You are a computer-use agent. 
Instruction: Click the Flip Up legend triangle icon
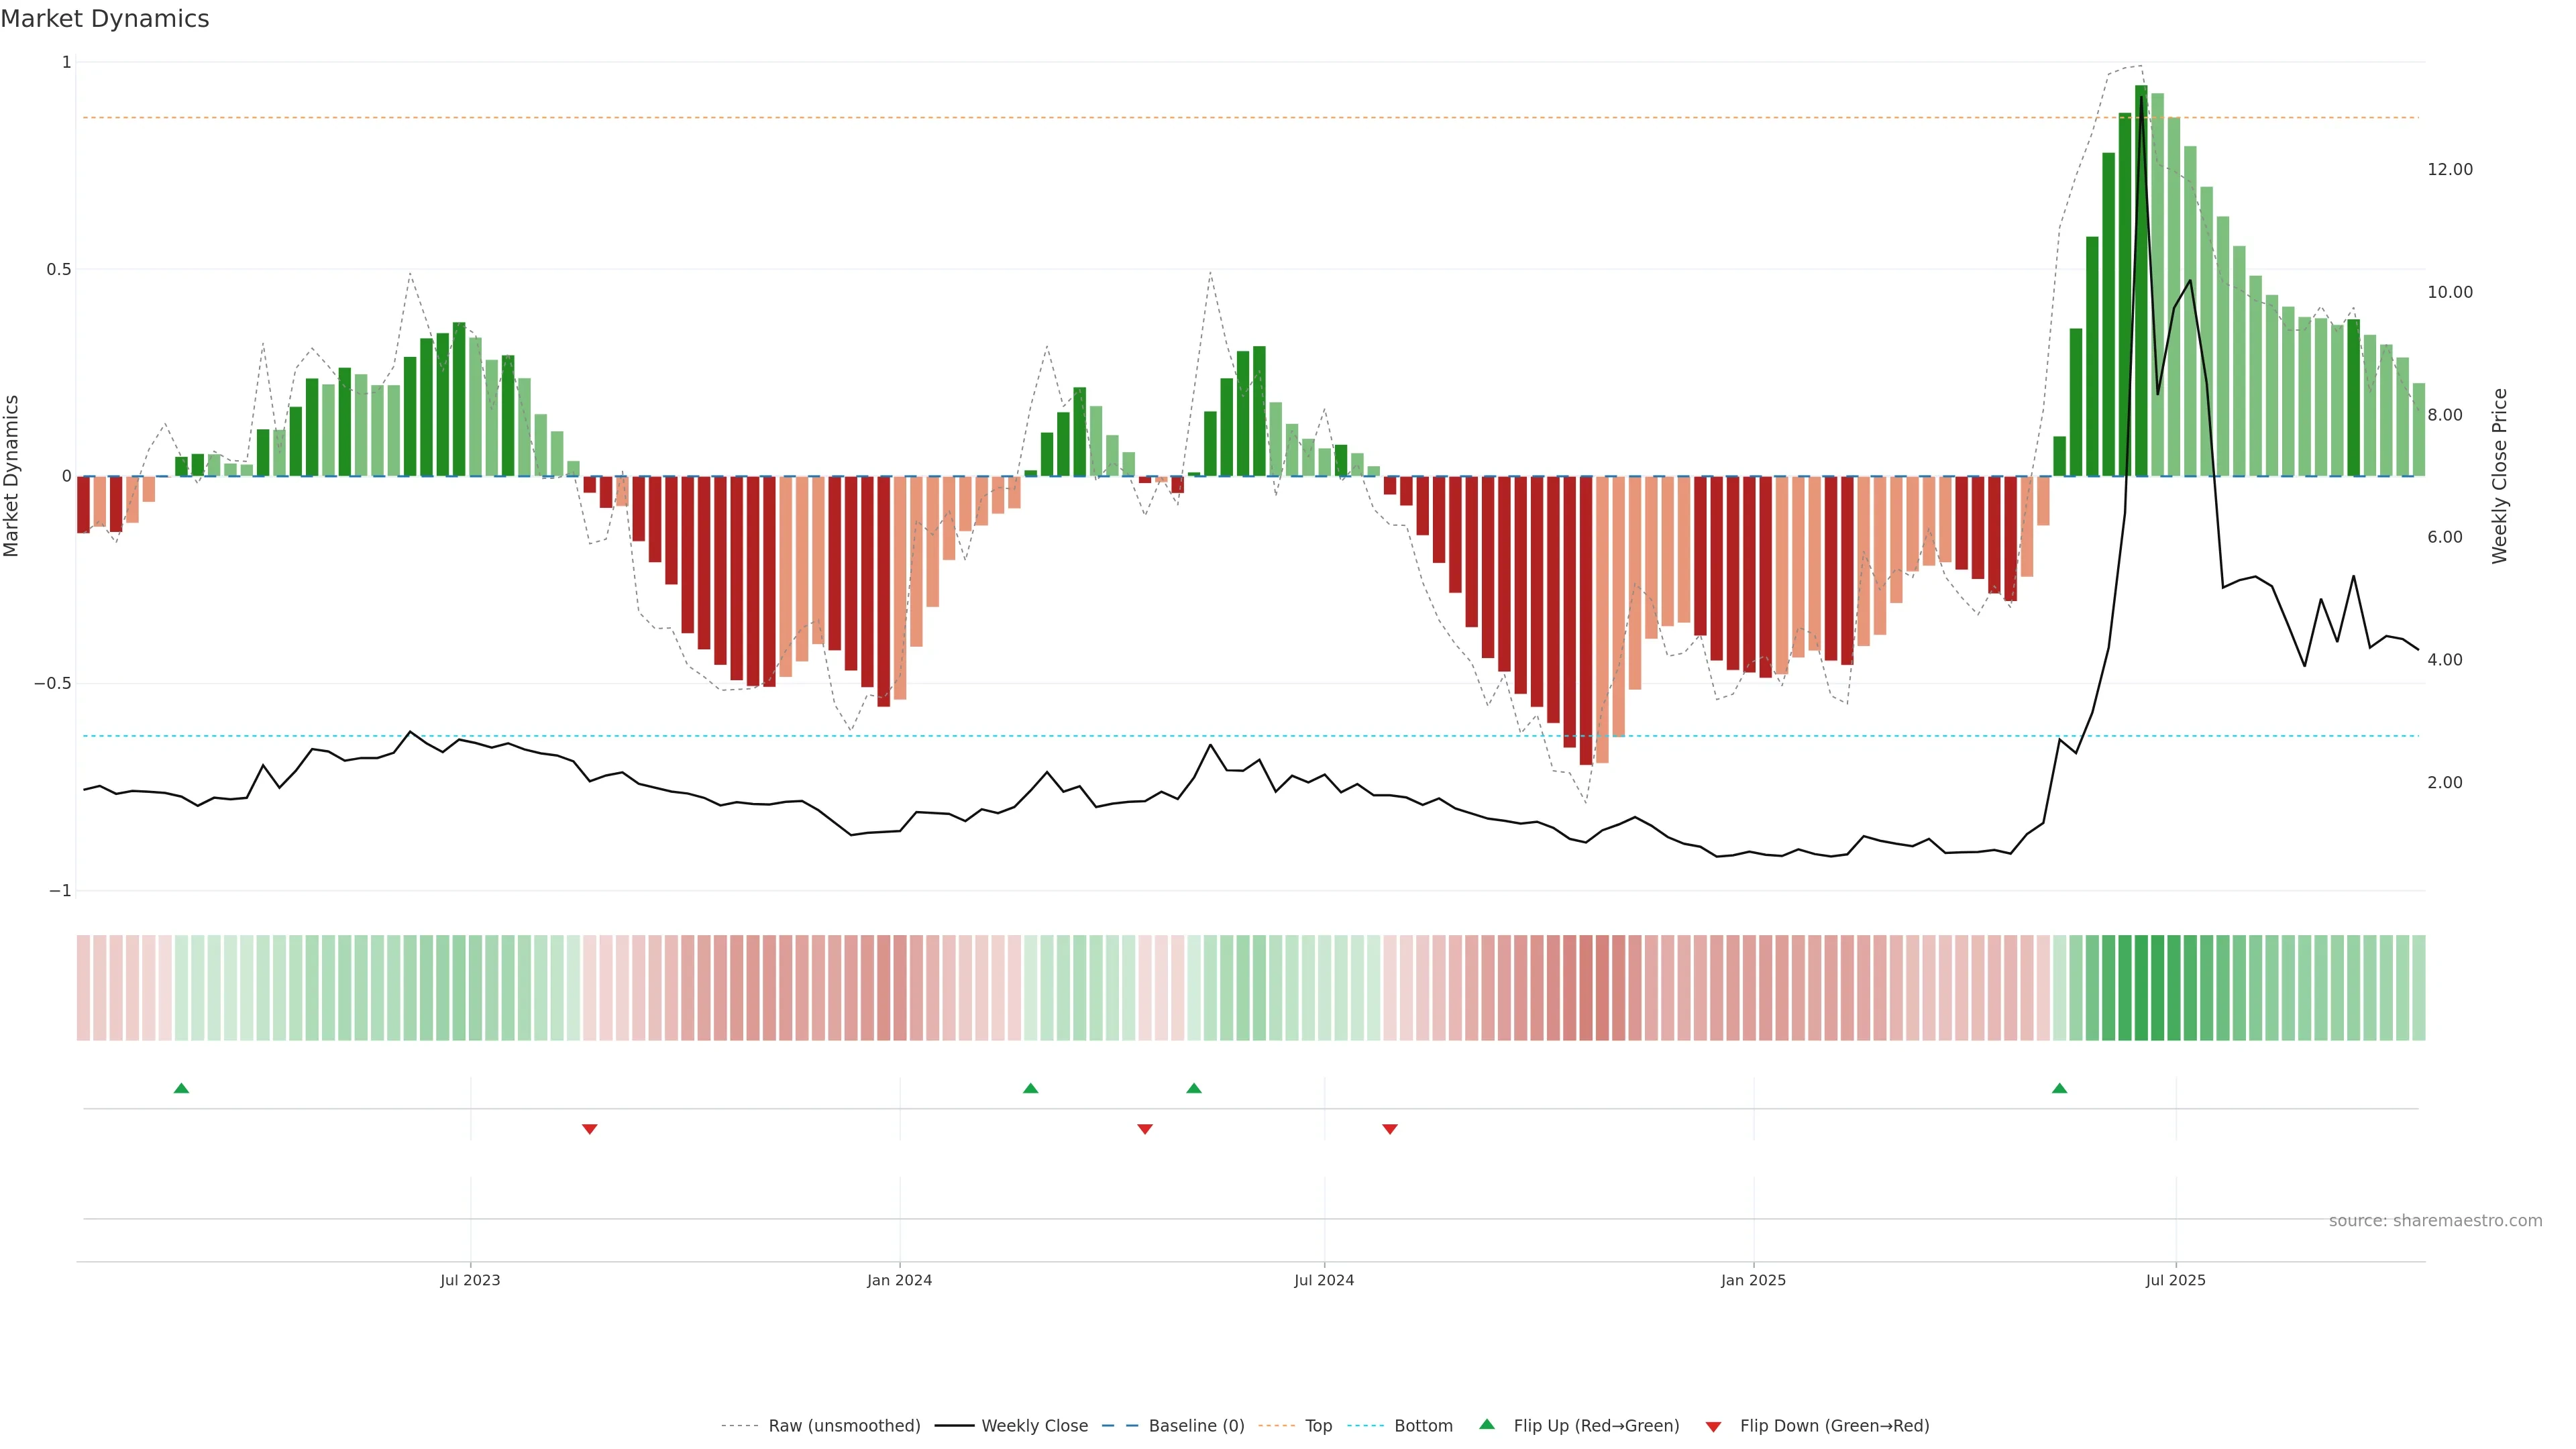pos(1487,1424)
